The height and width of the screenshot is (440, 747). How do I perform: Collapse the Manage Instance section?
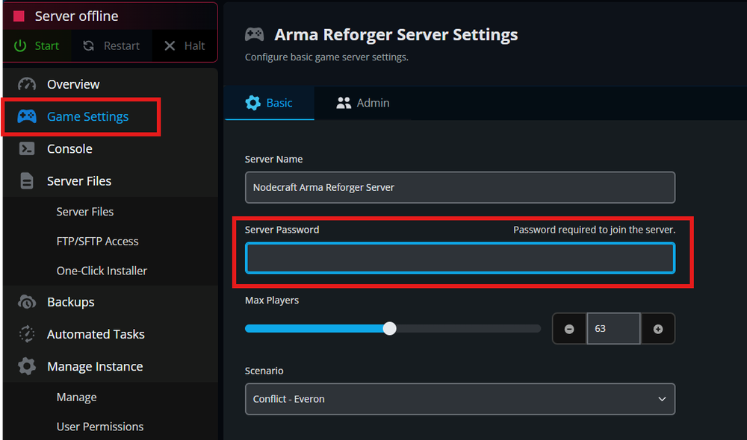coord(110,367)
